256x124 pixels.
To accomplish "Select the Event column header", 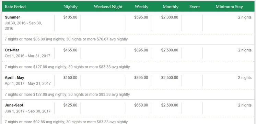I will click(195, 7).
